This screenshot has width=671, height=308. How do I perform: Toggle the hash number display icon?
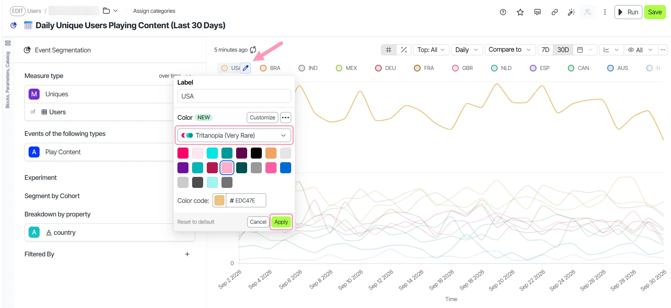(389, 50)
